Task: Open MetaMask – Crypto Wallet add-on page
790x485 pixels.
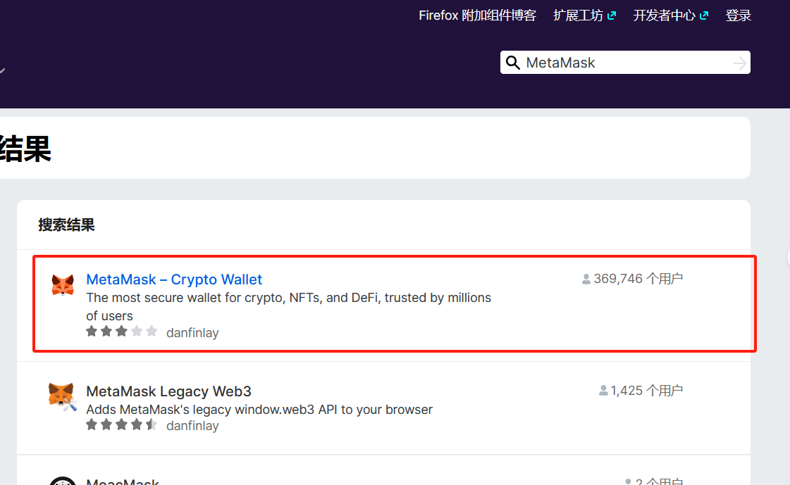Action: 174,279
